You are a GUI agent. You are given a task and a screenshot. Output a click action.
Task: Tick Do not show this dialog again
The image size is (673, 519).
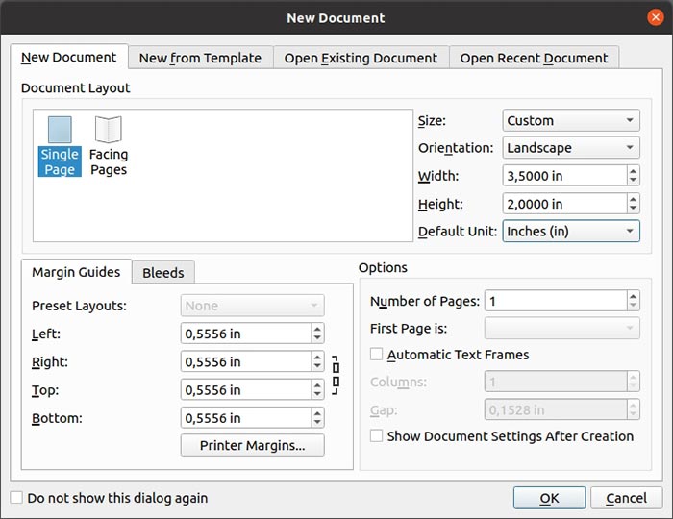coord(16,498)
